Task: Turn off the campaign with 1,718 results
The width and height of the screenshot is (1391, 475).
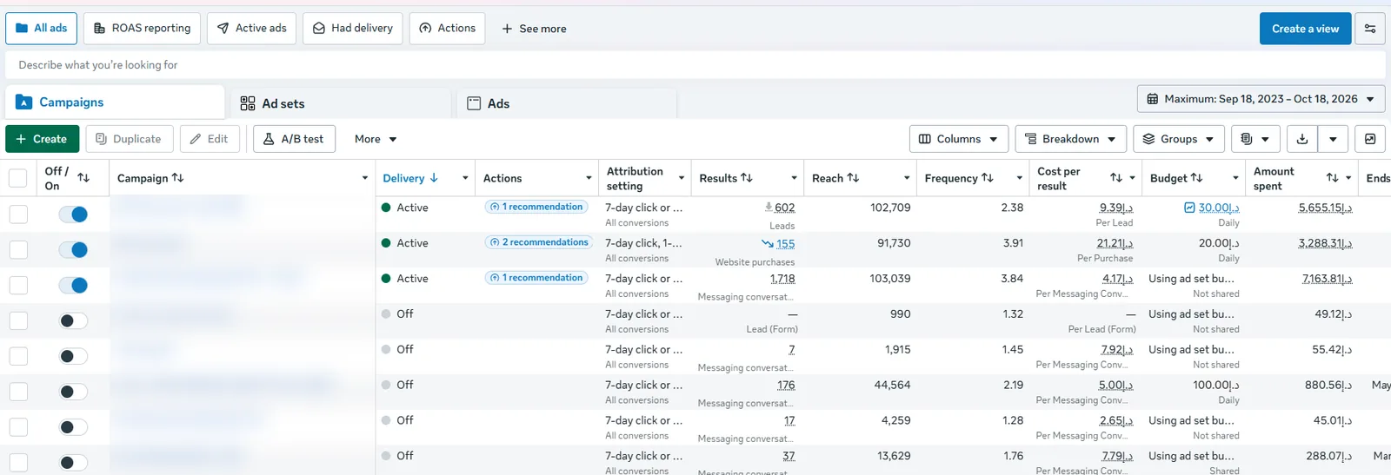Action: click(x=73, y=285)
